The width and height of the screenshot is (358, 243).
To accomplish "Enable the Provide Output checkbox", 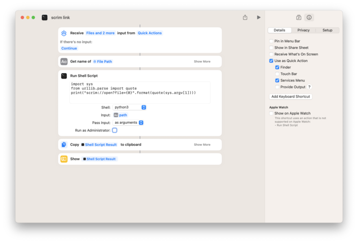I will coord(277,87).
